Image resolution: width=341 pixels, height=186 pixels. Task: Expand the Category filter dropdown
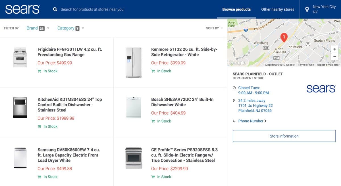tap(71, 28)
